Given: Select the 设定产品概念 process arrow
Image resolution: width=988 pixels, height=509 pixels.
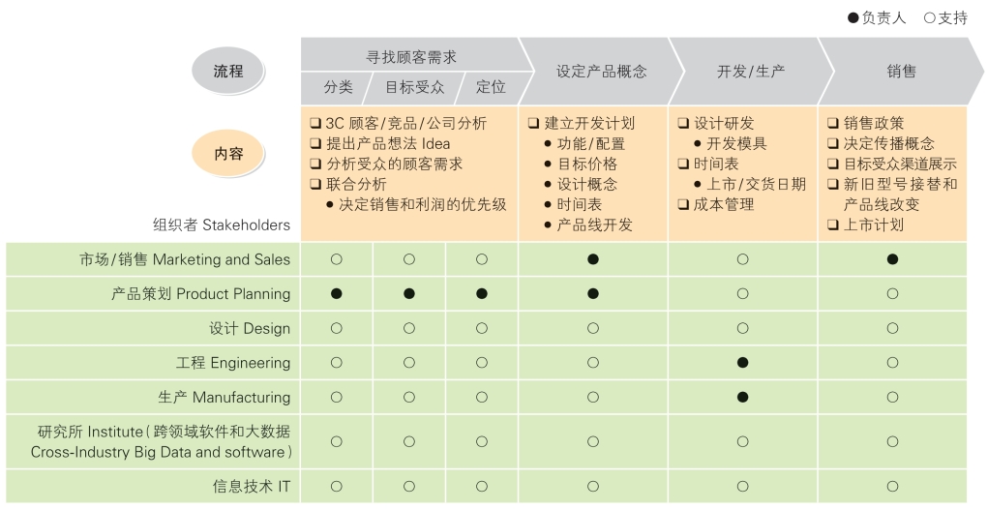Looking at the screenshot, I should click(601, 72).
